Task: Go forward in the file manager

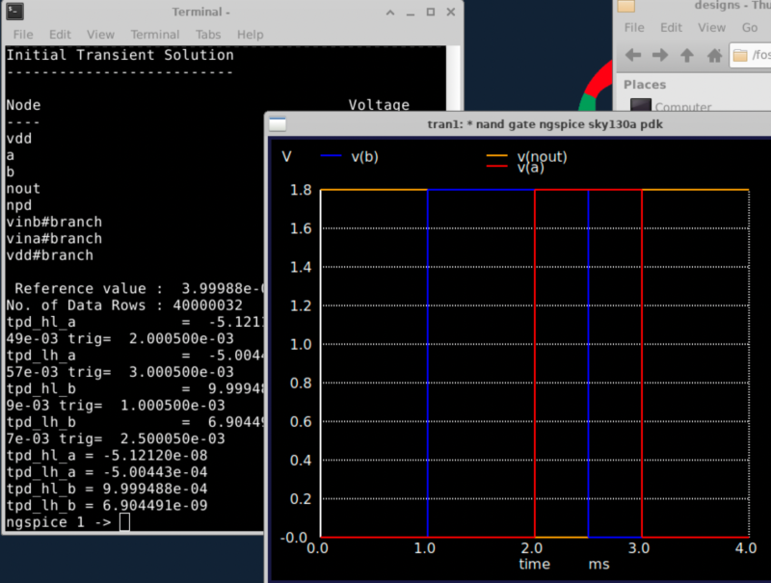Action: click(660, 55)
